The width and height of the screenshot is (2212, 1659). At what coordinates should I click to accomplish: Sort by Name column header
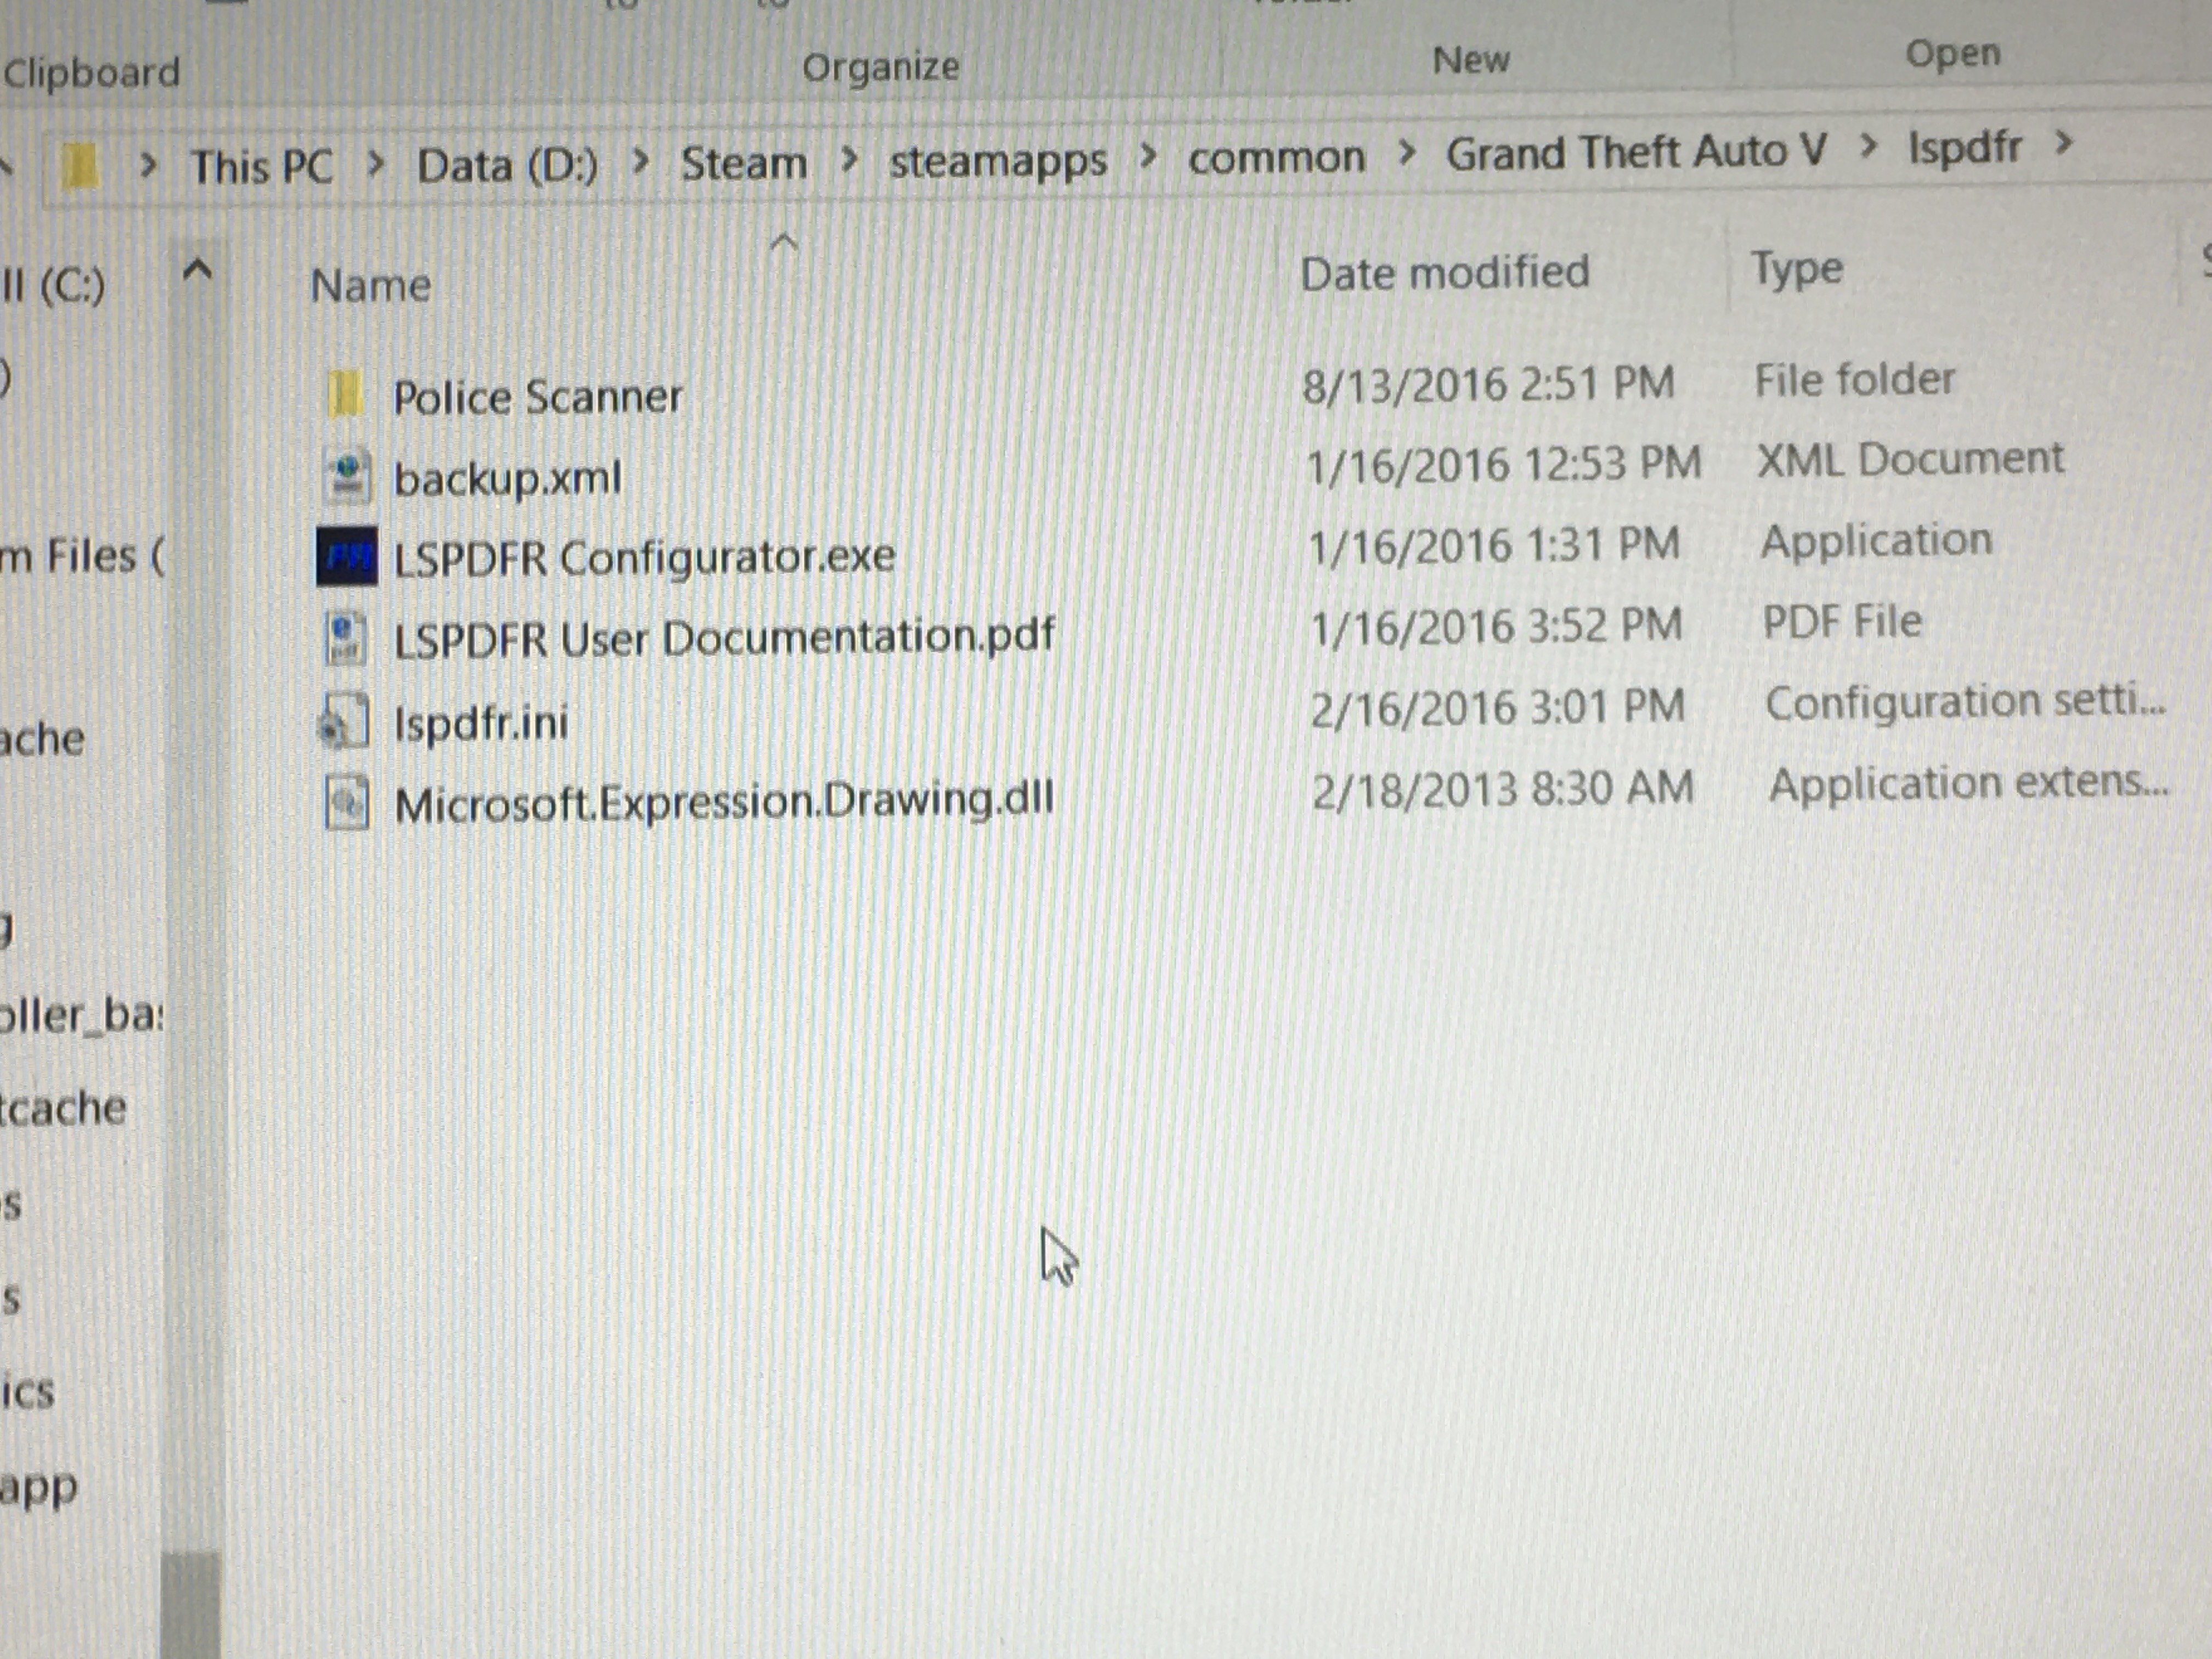tap(371, 286)
